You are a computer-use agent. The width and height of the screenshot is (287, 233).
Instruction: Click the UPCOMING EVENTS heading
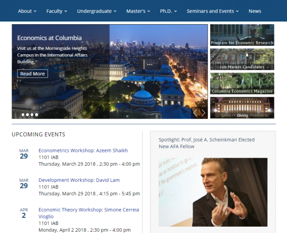pos(39,134)
